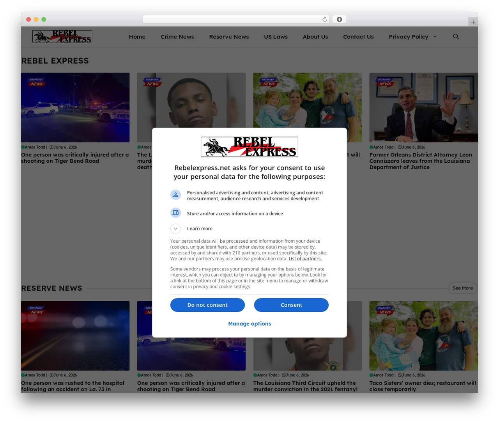Click See More in Reserve News section
The image size is (499, 423).
pyautogui.click(x=463, y=288)
